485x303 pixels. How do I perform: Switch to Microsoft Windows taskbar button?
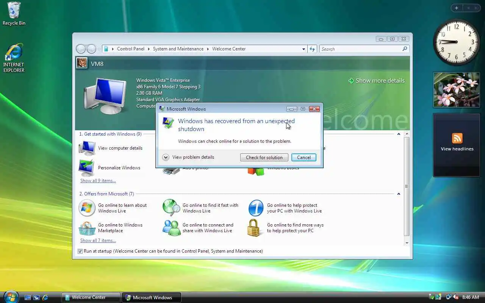[152, 297]
